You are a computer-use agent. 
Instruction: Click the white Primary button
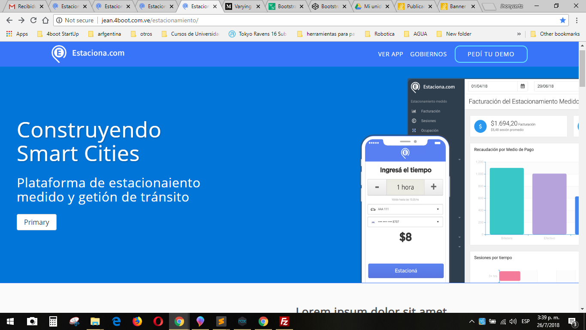pos(36,222)
